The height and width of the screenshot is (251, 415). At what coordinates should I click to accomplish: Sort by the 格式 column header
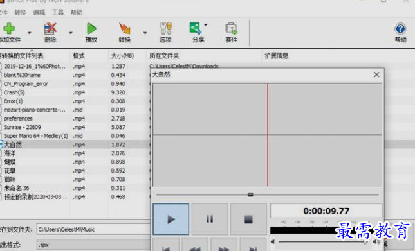[78, 56]
